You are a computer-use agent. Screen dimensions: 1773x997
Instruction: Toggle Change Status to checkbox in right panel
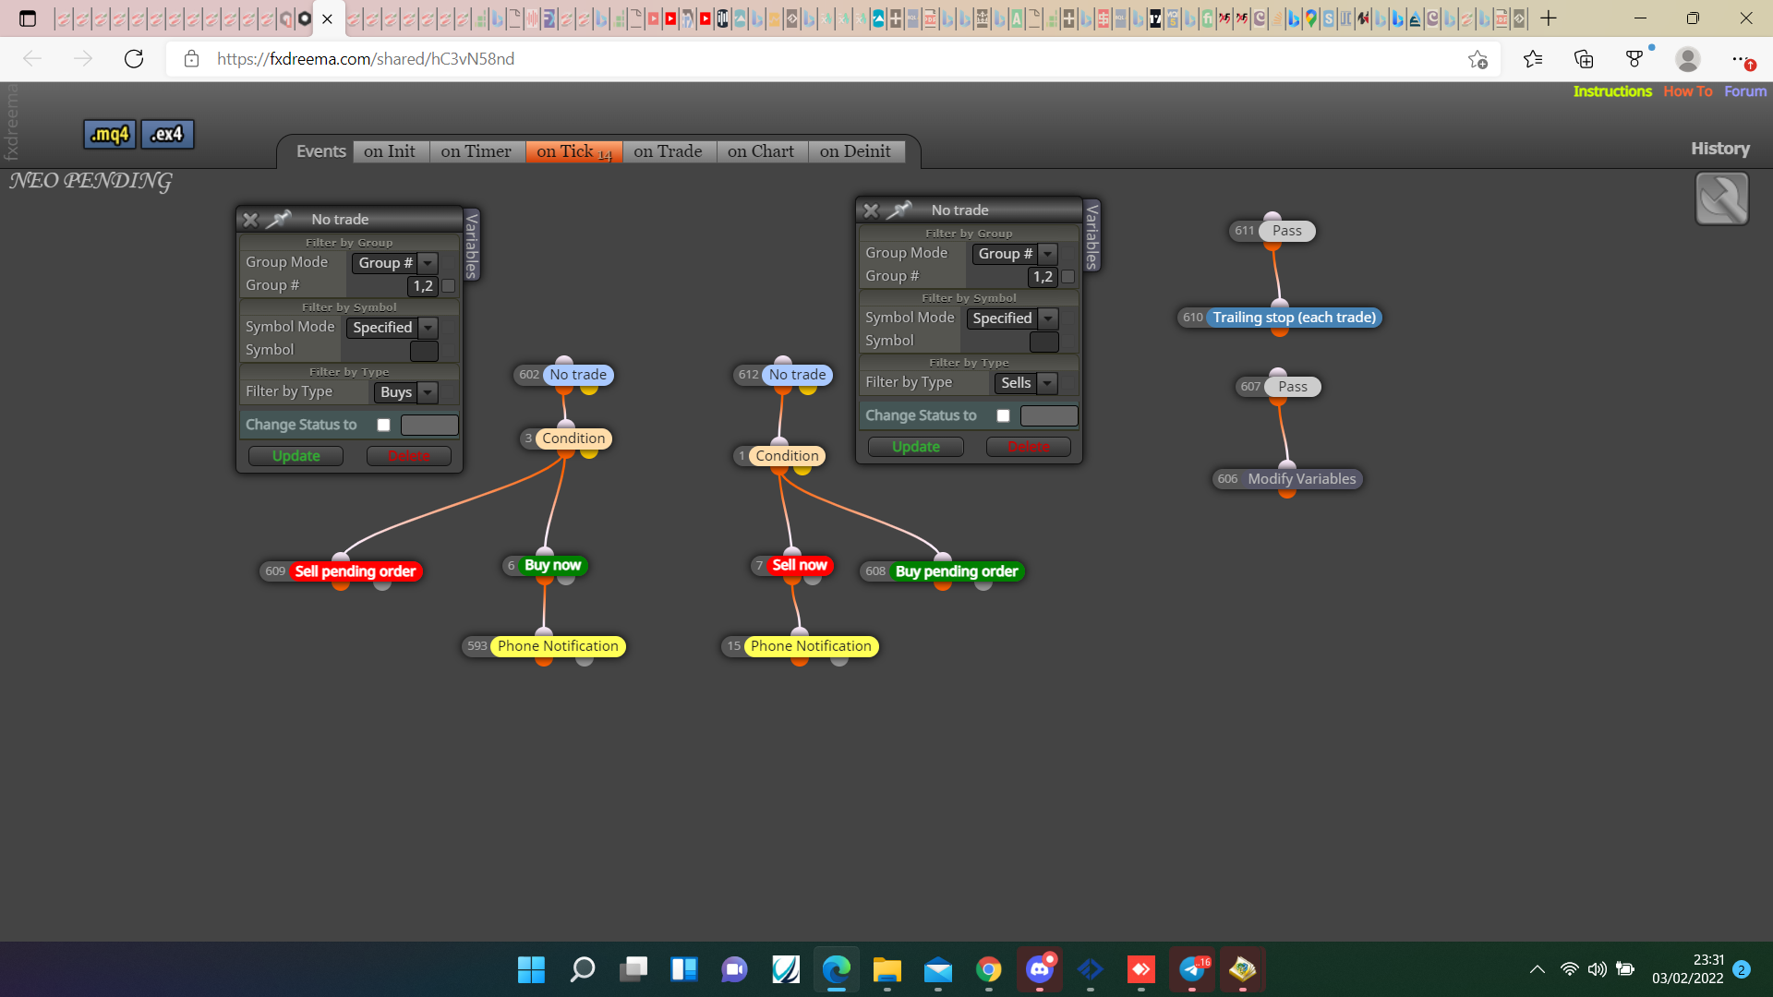coord(1003,415)
